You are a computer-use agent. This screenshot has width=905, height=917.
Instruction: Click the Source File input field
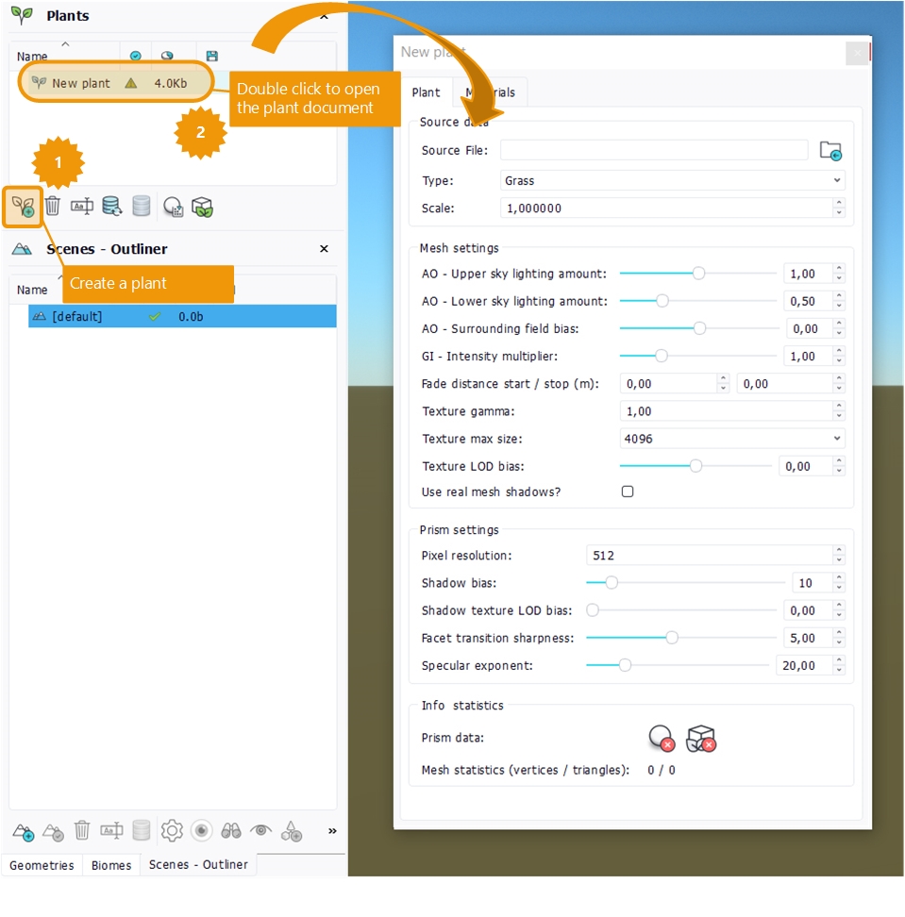tap(653, 151)
